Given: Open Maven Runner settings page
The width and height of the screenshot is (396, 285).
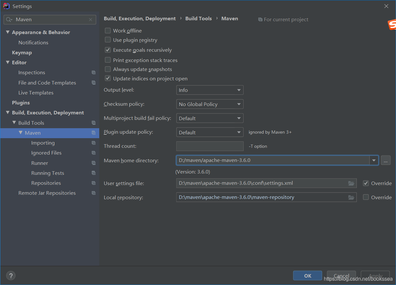Looking at the screenshot, I should click(x=40, y=163).
